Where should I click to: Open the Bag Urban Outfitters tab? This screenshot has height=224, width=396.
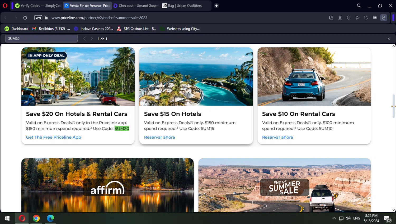[185, 6]
